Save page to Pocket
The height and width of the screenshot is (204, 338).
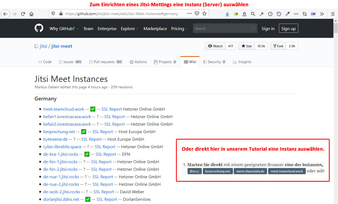tap(197, 13)
